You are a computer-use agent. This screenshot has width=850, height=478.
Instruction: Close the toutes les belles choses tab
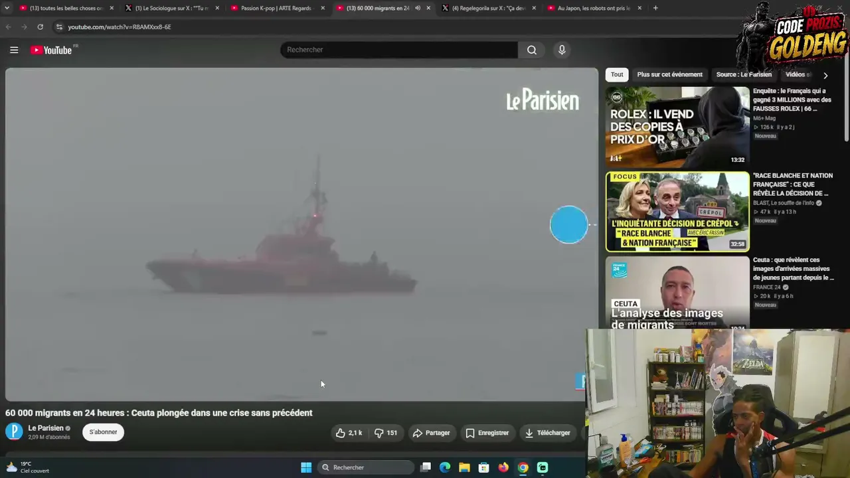pyautogui.click(x=112, y=8)
